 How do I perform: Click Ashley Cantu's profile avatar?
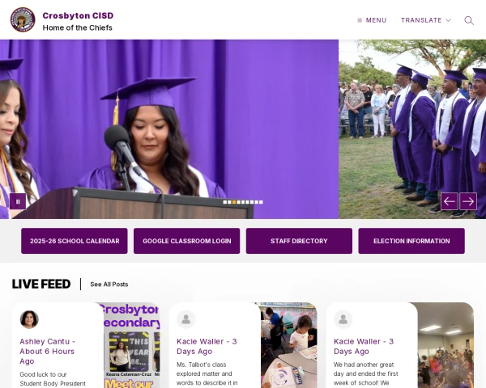29,319
